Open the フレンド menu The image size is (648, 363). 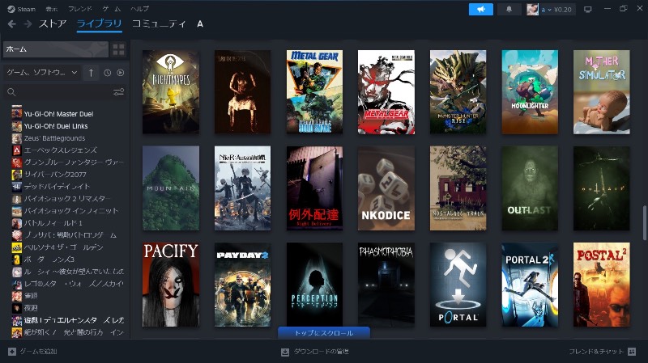point(79,9)
